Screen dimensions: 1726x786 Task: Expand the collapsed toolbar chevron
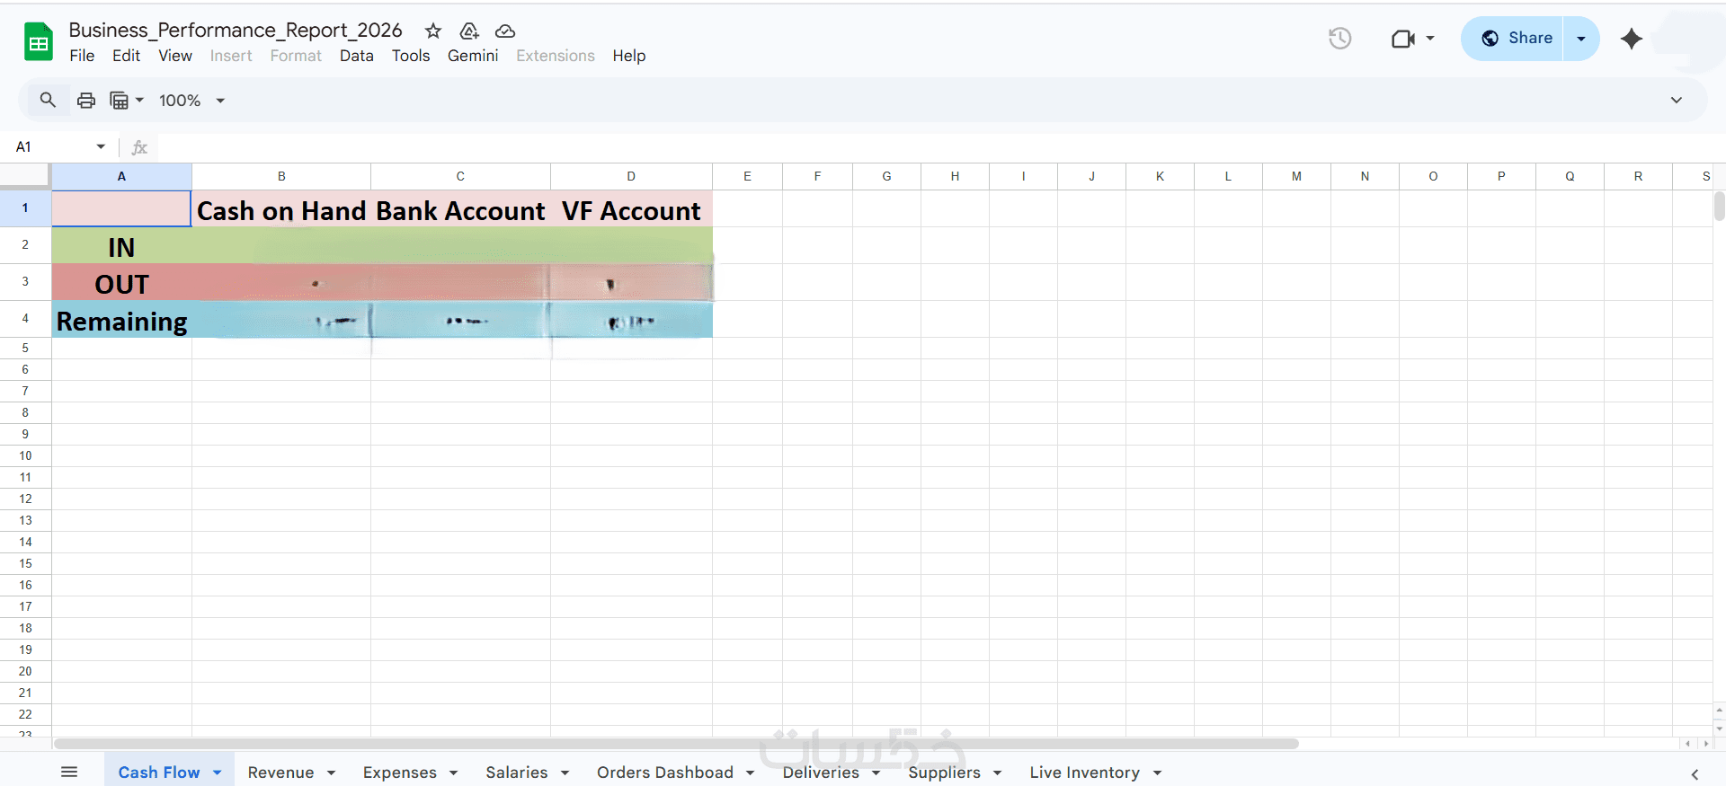click(x=1677, y=100)
